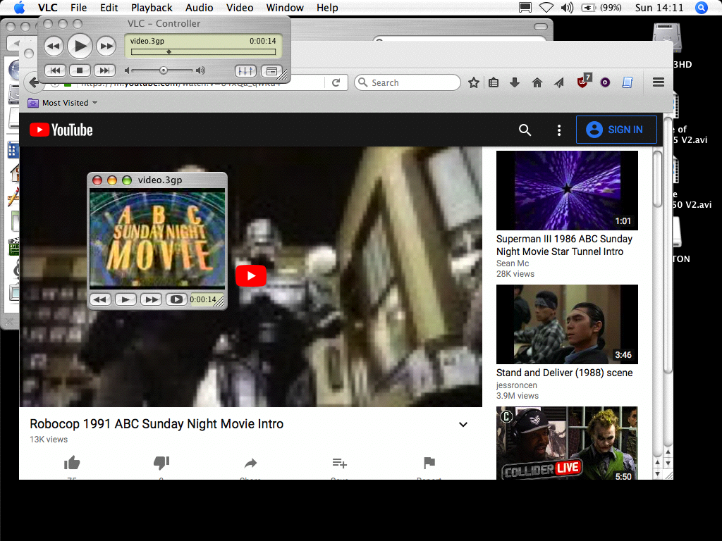The width and height of the screenshot is (722, 541).
Task: Click Wi-Fi status icon in menu bar
Action: 546,8
